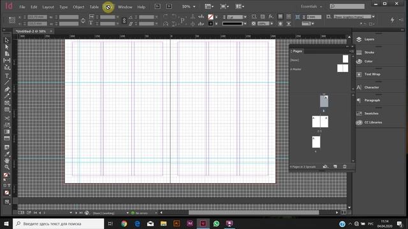Switch to Untitled-2 document tab
The height and width of the screenshot is (229, 408).
[x=31, y=31]
